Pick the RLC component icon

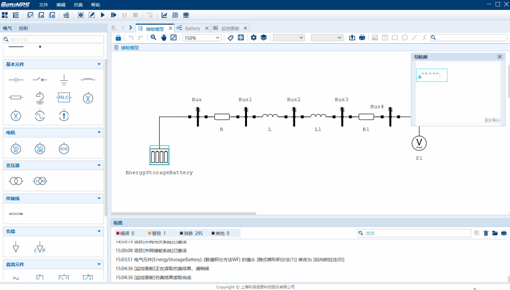pos(64,97)
